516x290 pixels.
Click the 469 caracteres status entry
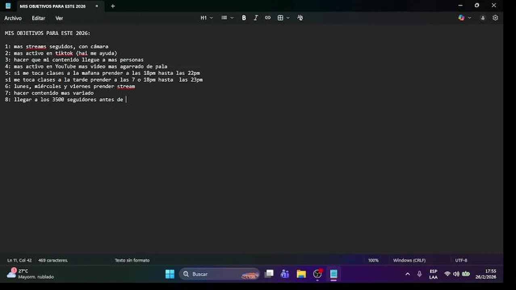pyautogui.click(x=53, y=260)
